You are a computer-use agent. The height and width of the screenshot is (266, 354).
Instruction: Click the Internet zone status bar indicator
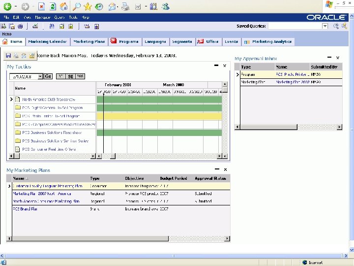313,263
